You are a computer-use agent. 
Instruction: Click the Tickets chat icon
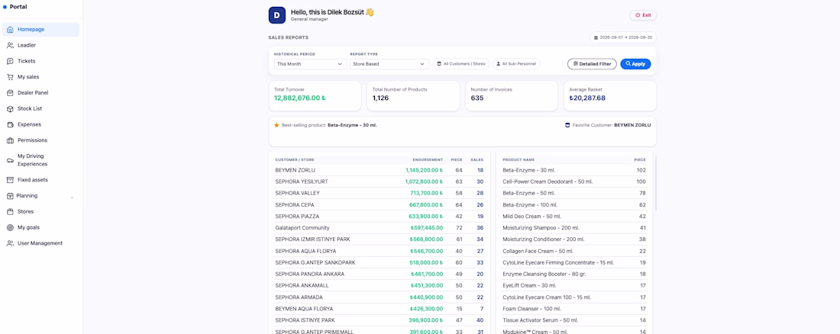coord(10,61)
